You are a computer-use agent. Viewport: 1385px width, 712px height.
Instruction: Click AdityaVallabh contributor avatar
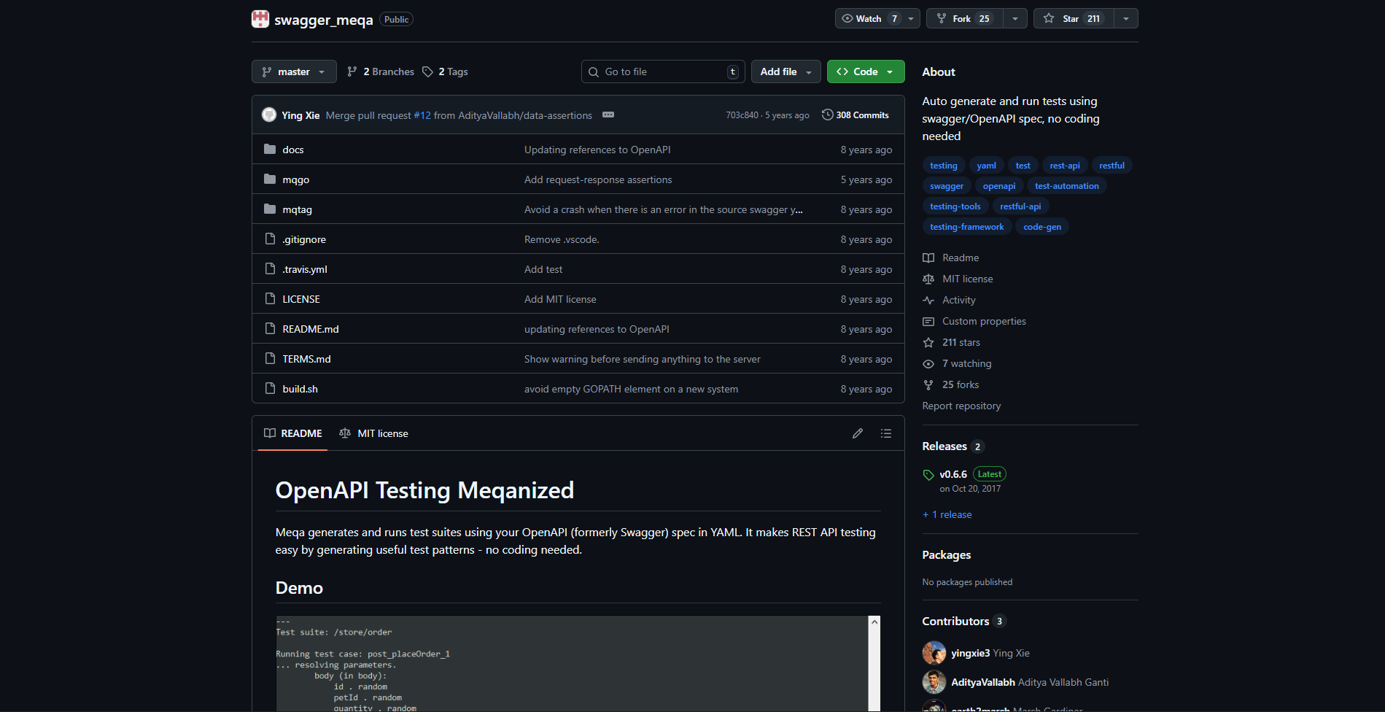click(x=934, y=682)
